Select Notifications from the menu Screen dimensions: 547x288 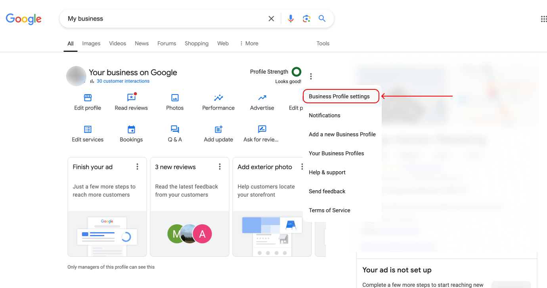(325, 116)
